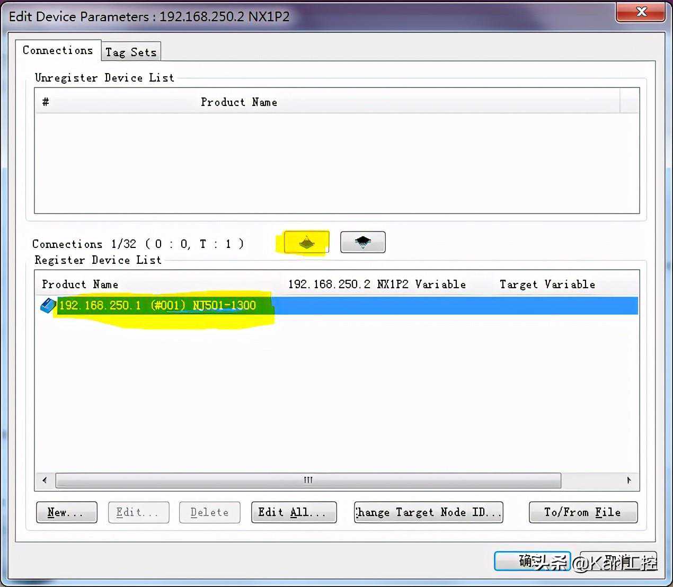Click the Target Variable column header

pyautogui.click(x=547, y=284)
